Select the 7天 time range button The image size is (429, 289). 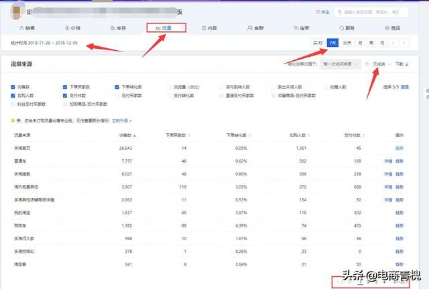pyautogui.click(x=332, y=43)
